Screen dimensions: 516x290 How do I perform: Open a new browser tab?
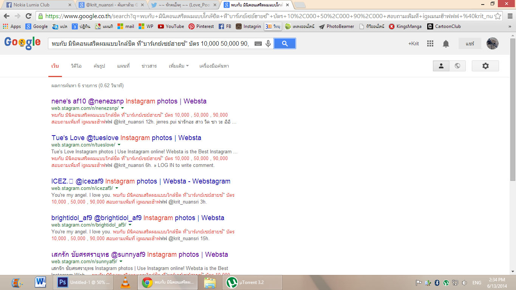tap(300, 5)
